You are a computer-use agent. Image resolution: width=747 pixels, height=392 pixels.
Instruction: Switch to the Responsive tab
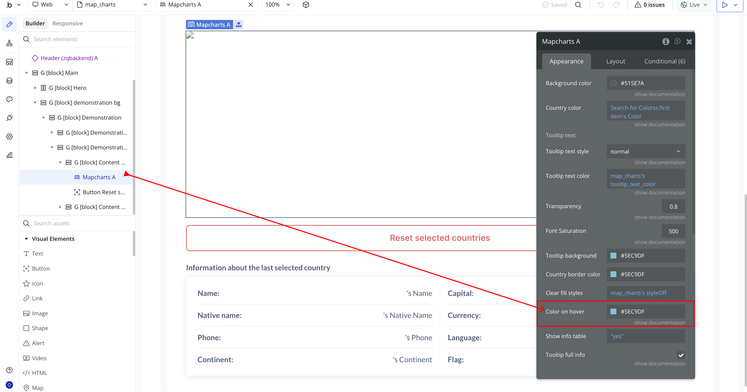[67, 24]
